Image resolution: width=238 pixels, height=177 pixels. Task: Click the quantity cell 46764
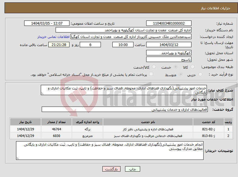(56, 129)
